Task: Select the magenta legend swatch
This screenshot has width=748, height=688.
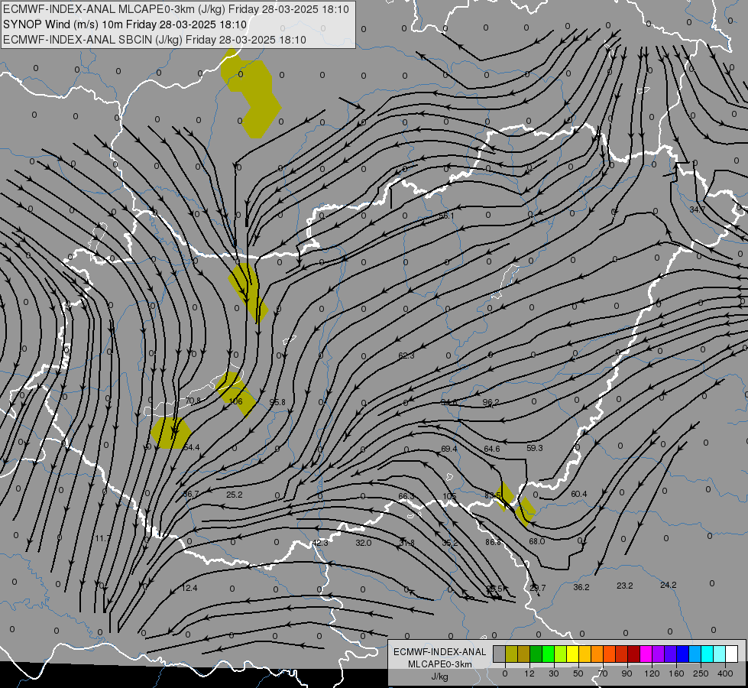Action: (646, 654)
